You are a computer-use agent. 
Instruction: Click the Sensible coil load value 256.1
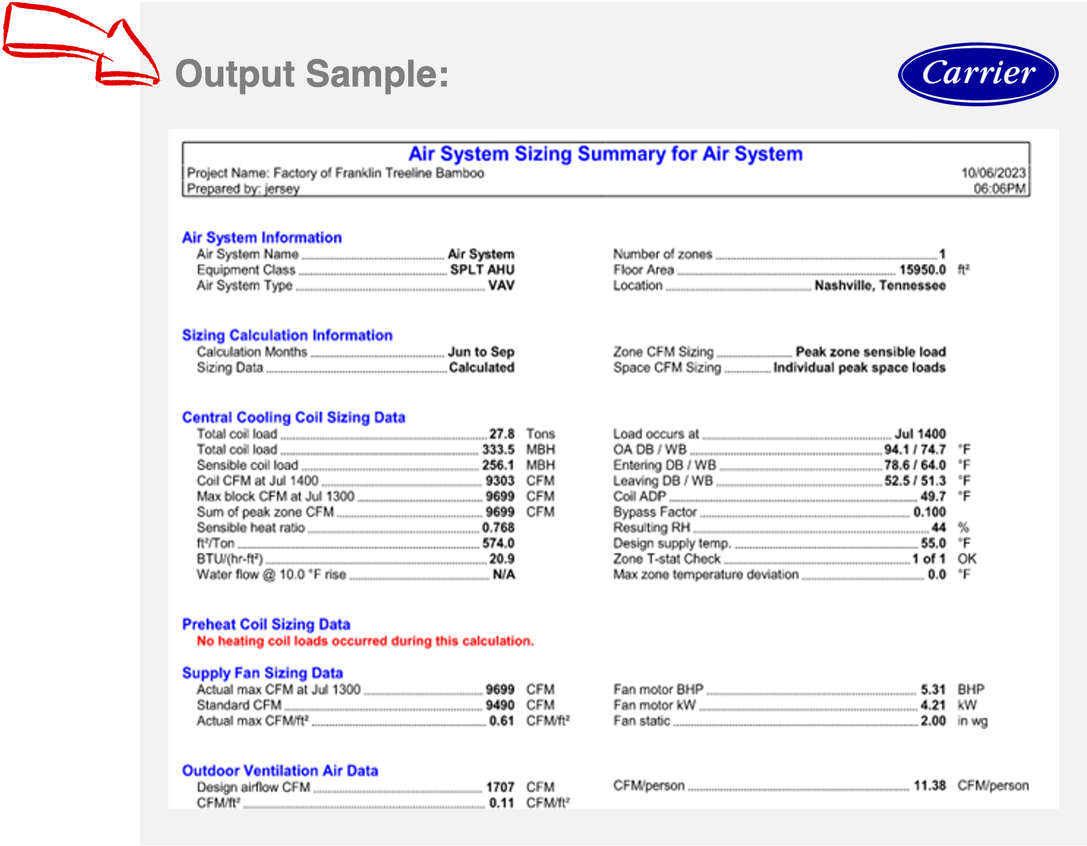498,465
